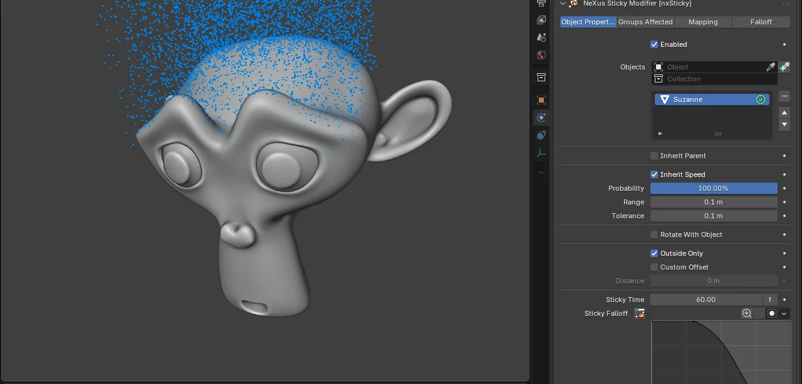Click the list resize grip below Suzanne
Viewport: 802px width, 384px height.
coord(718,133)
